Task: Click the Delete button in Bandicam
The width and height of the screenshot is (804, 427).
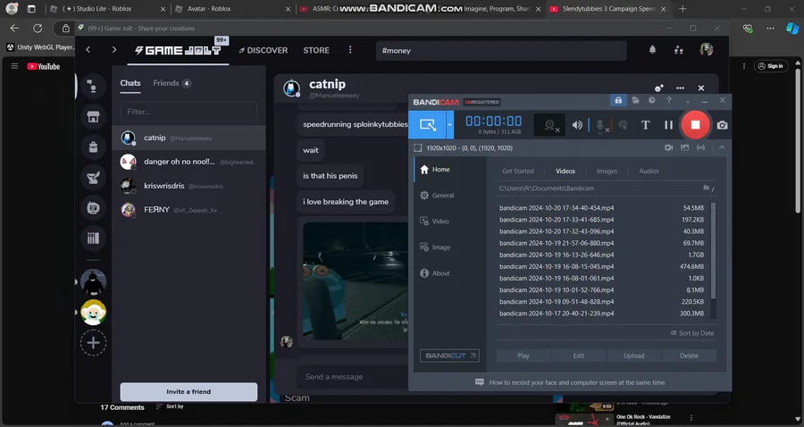Action: click(x=689, y=356)
